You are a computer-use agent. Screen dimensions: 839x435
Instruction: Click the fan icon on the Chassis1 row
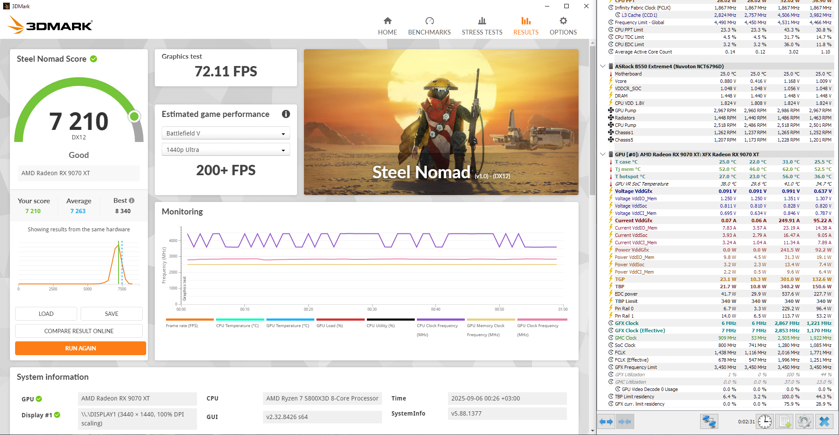pyautogui.click(x=611, y=132)
